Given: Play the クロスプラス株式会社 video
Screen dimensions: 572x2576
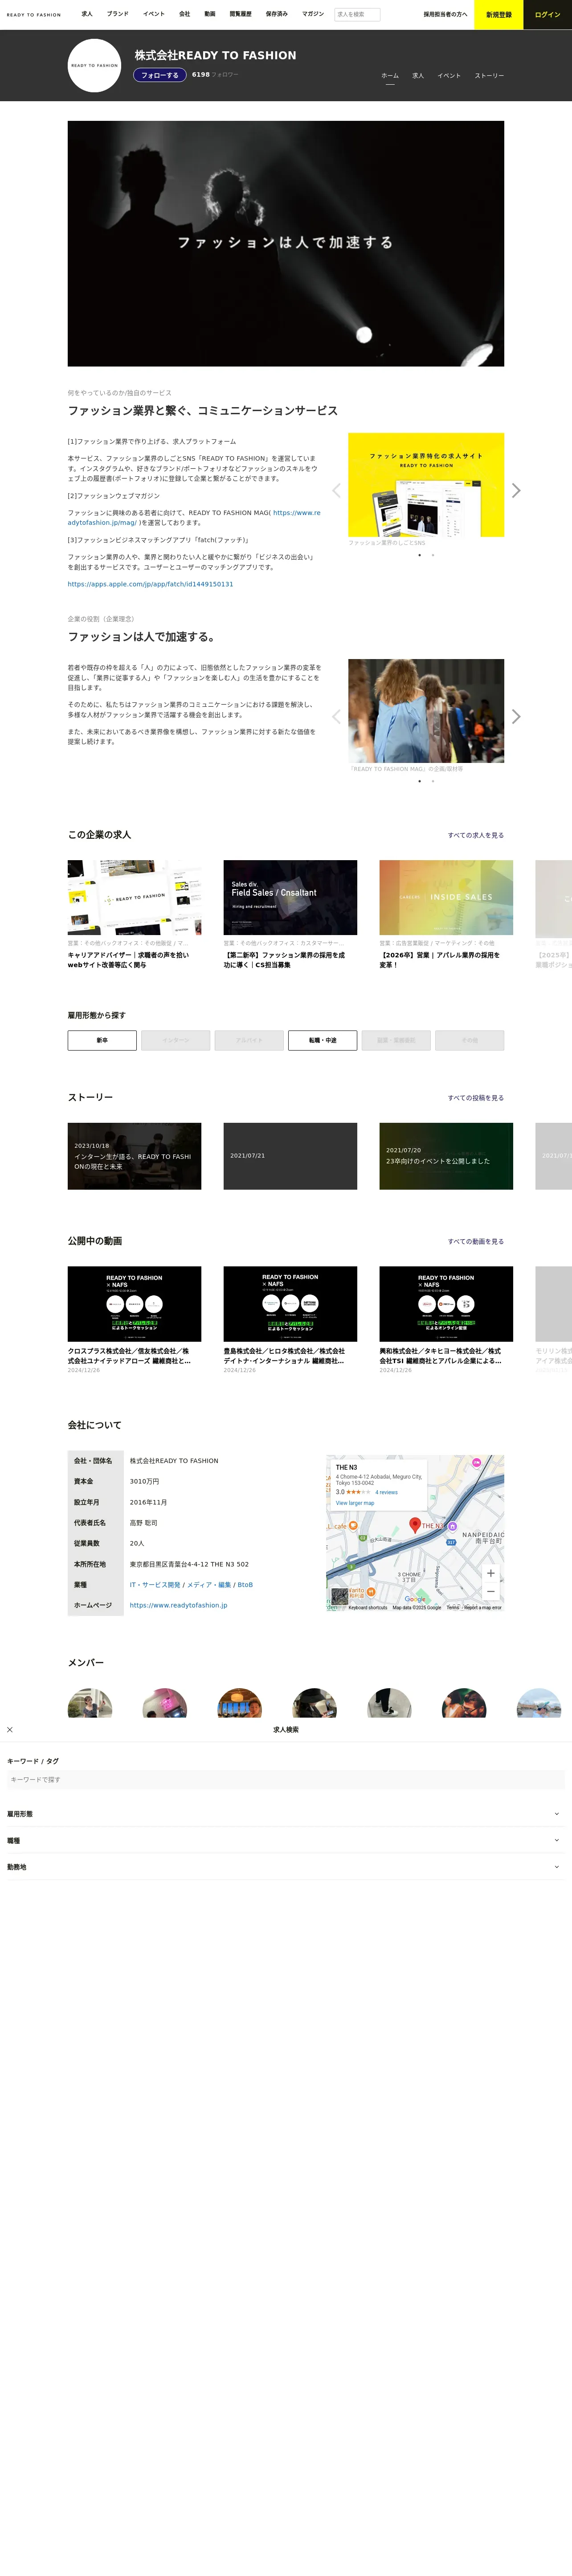Looking at the screenshot, I should (135, 1304).
